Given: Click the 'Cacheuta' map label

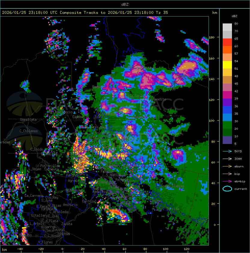Looking at the screenshot, I should pyautogui.click(x=51, y=169).
